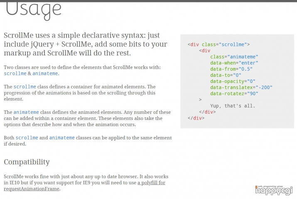Click code line data-translatex="-200"

point(241,87)
